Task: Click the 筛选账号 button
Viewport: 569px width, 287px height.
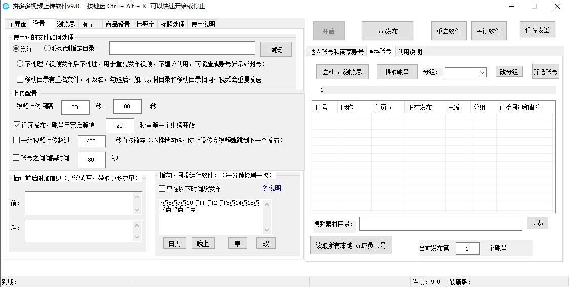Action: tap(545, 72)
